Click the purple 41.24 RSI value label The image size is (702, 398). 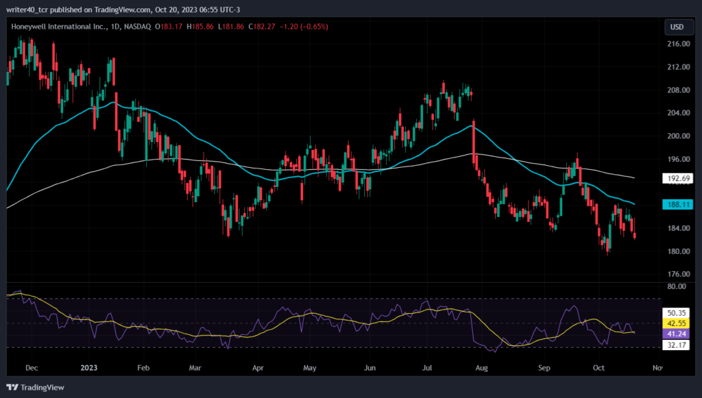click(675, 334)
